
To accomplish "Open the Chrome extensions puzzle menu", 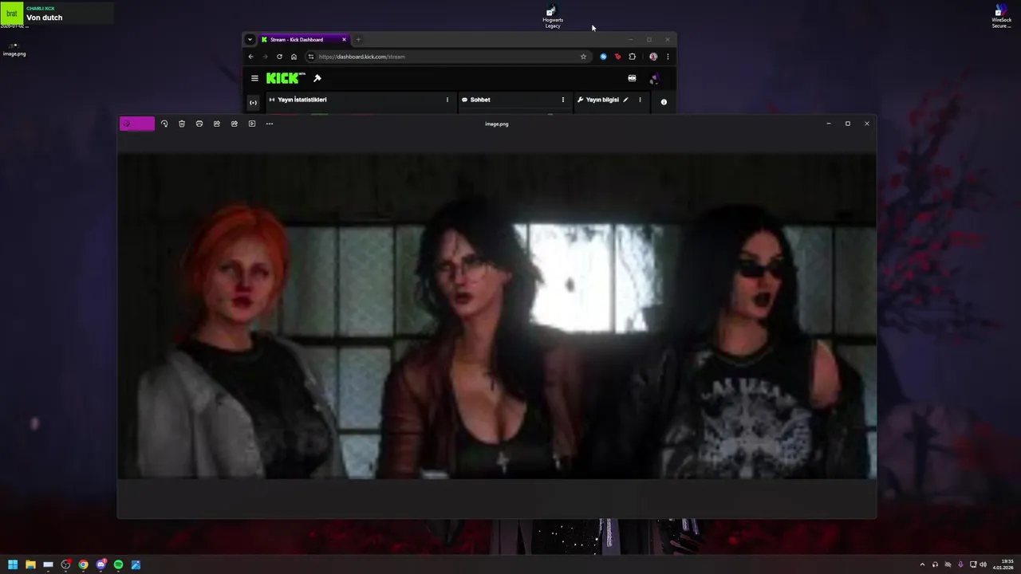I will click(633, 57).
